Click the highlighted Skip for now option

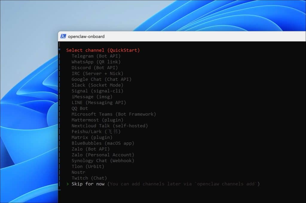pyautogui.click(x=88, y=184)
